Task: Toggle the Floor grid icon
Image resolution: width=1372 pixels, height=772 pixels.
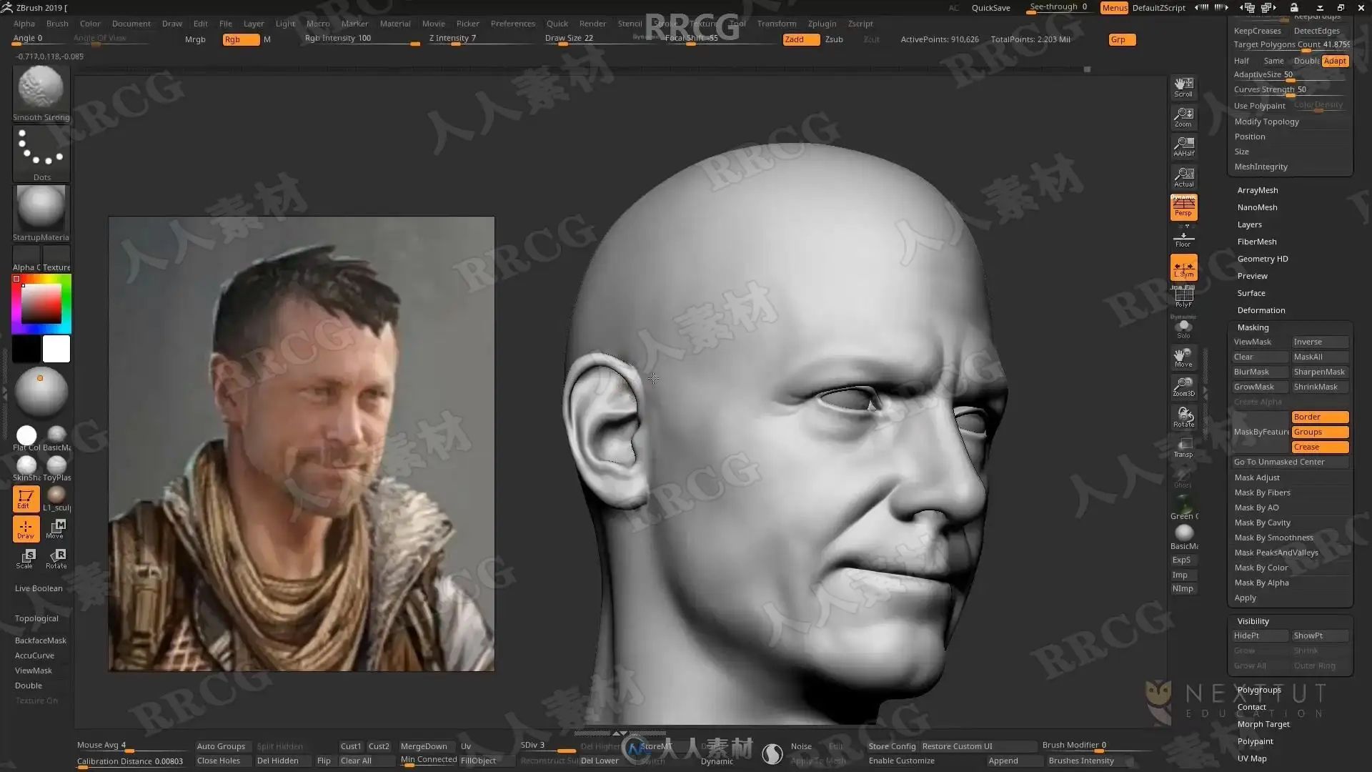Action: click(1183, 239)
